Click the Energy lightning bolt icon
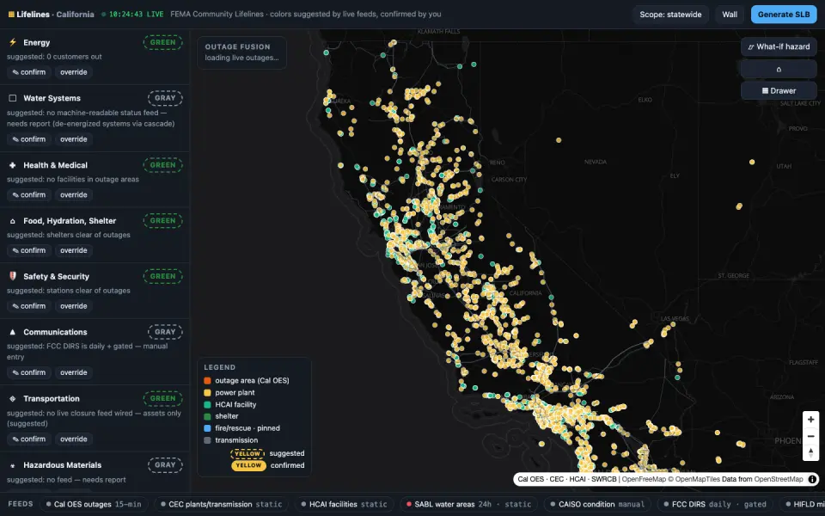This screenshot has width=825, height=516. click(13, 42)
